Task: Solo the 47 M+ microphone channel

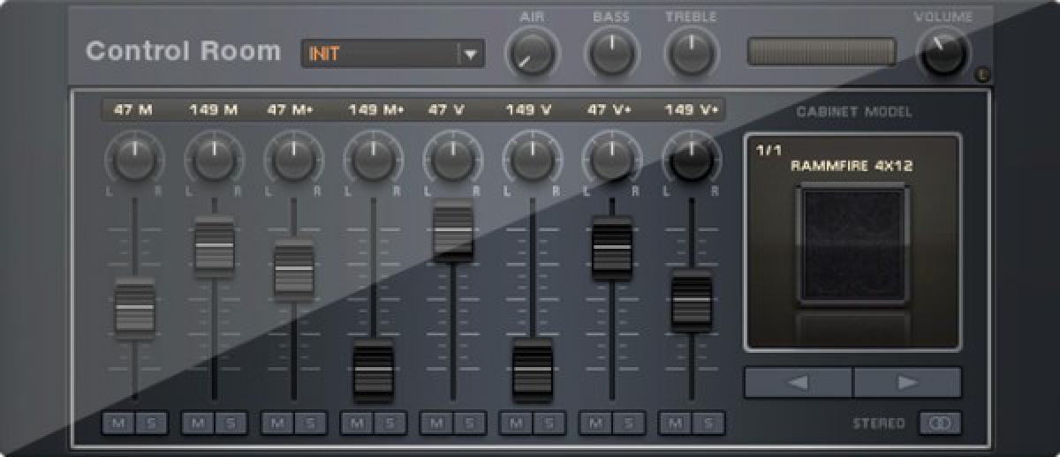Action: point(309,423)
